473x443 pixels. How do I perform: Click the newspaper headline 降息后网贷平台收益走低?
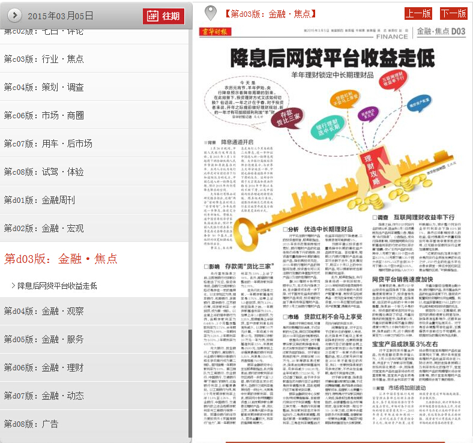pyautogui.click(x=332, y=58)
